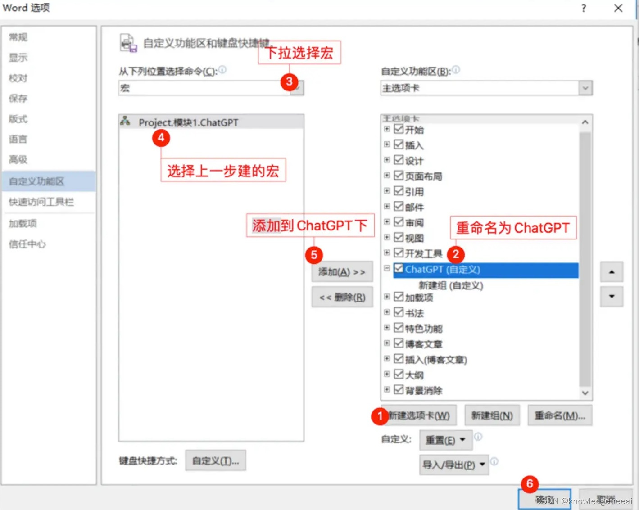Open the 版式 options category
639x510 pixels.
tap(18, 119)
